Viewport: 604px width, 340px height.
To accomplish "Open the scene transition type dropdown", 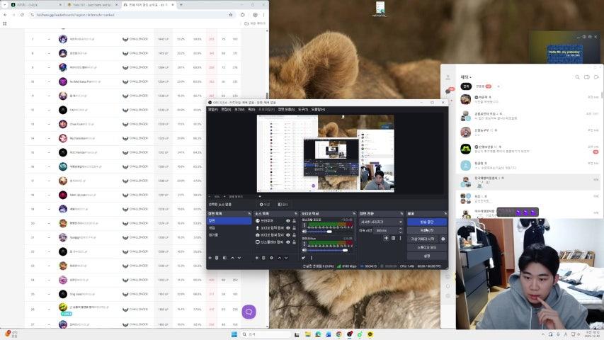I will [381, 222].
